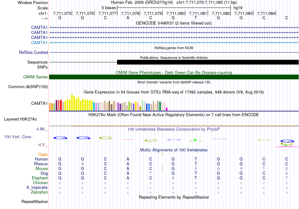This screenshot has width=299, height=209.
Task: Click the 100 Vert. Cons track label
Action: click(18, 137)
